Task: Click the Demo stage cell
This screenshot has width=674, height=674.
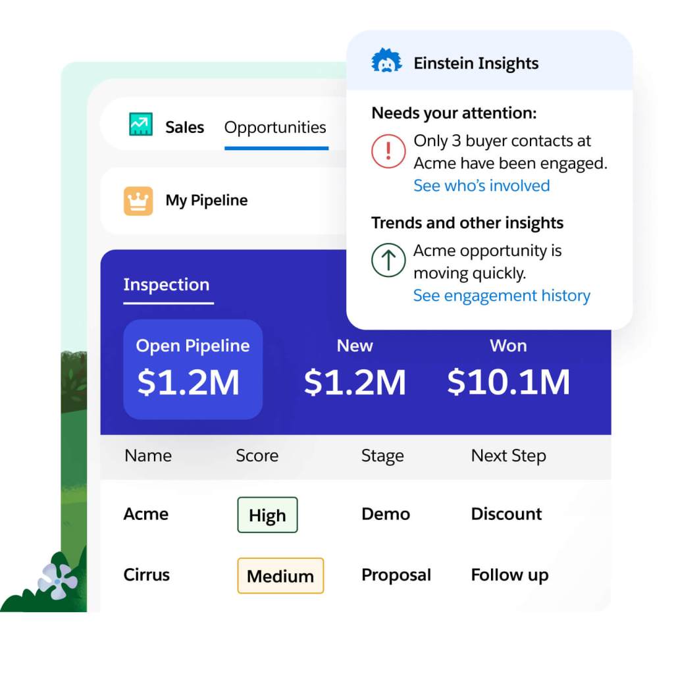Action: pos(386,514)
